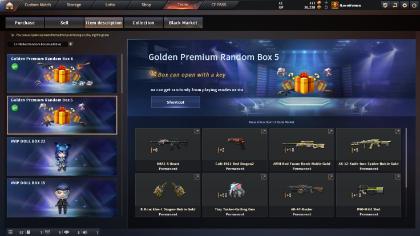
Task: Switch to the Black Market tab
Action: [183, 23]
